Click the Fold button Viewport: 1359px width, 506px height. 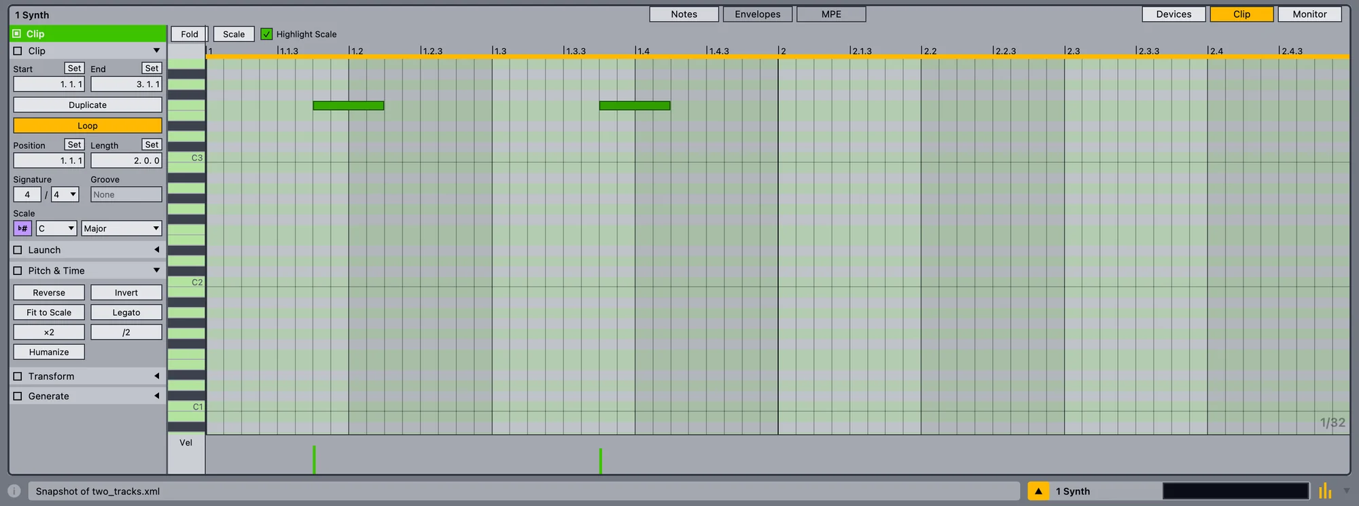[x=190, y=34]
